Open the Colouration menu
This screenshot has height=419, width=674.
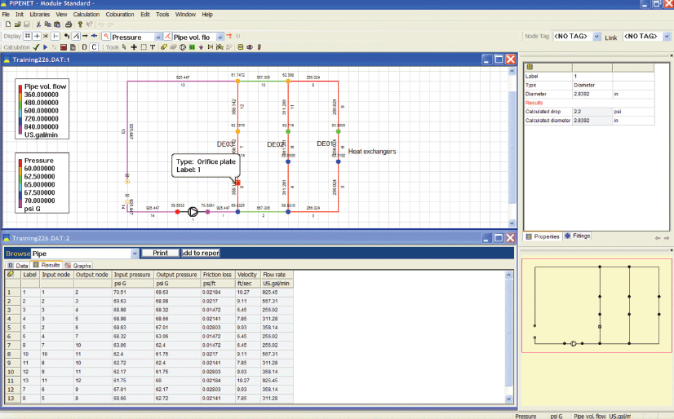pos(120,14)
